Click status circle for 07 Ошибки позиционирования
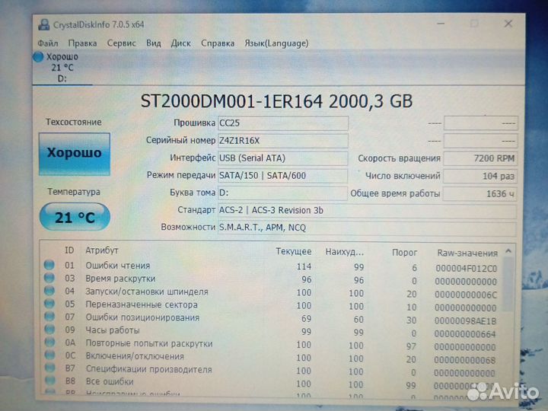Image resolution: width=548 pixels, height=411 pixels. click(x=49, y=317)
